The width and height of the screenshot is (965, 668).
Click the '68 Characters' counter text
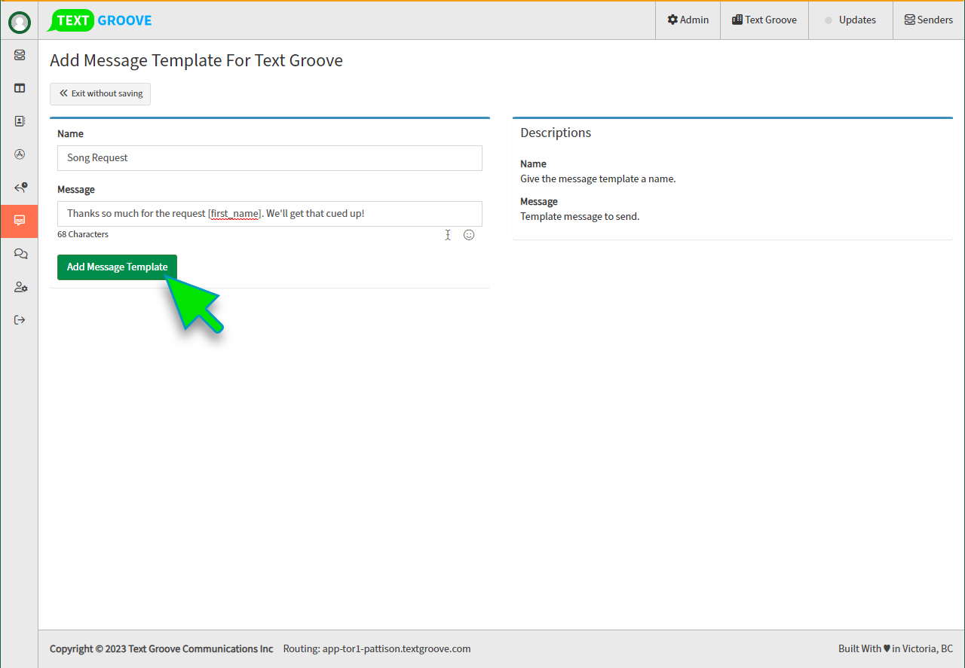83,234
